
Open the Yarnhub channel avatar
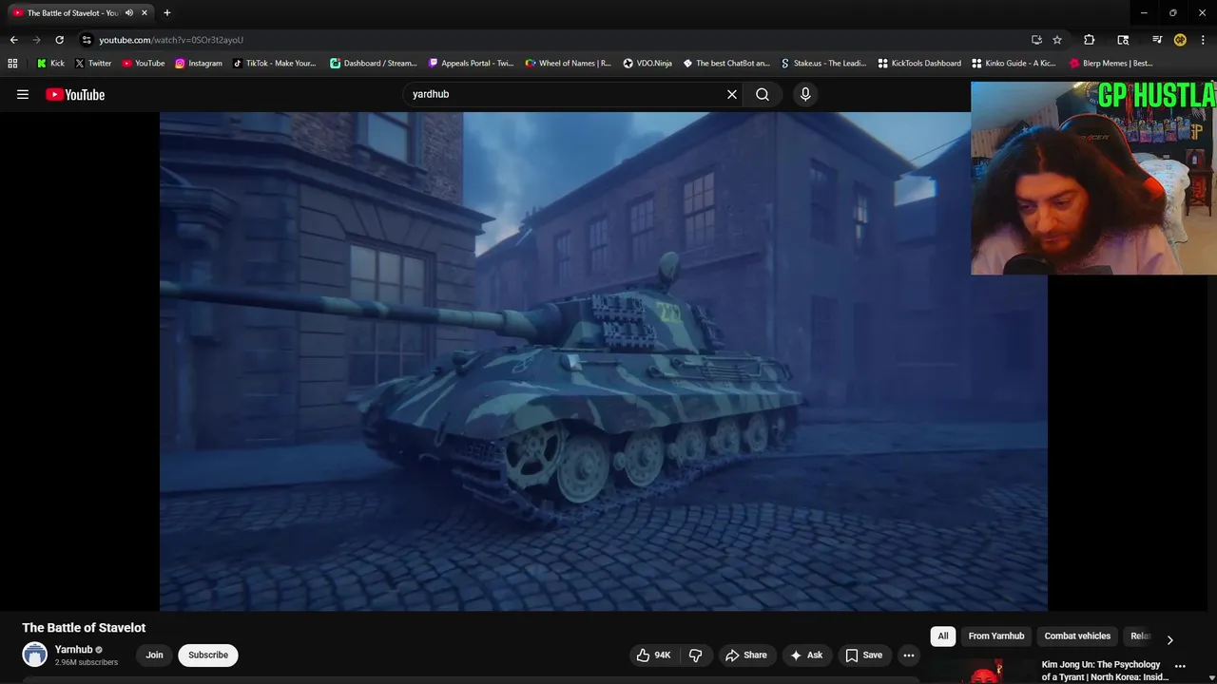coord(35,655)
